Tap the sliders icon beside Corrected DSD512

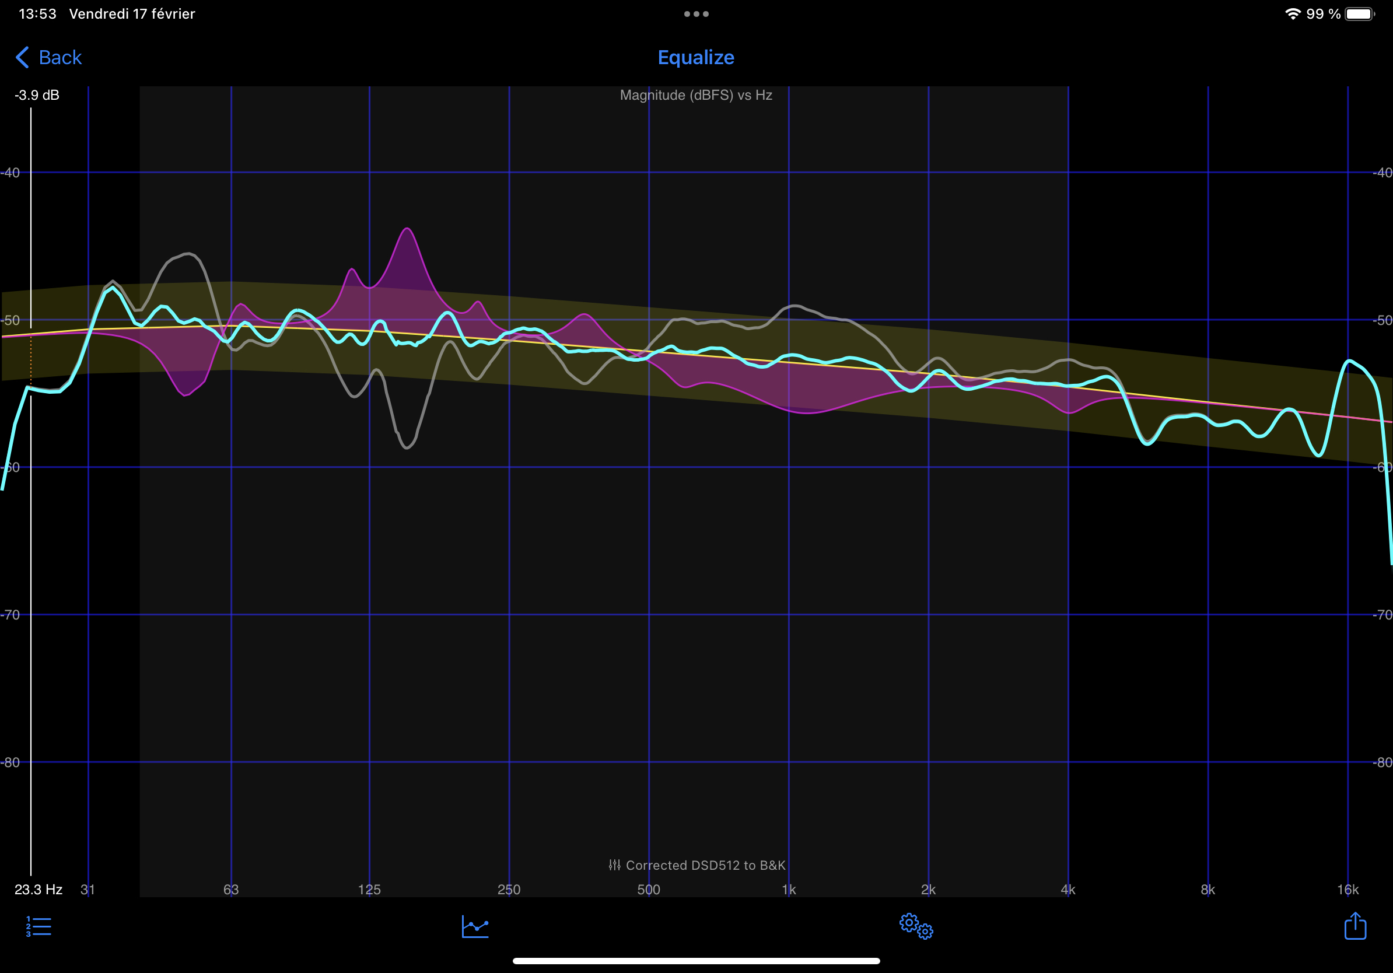coord(614,865)
